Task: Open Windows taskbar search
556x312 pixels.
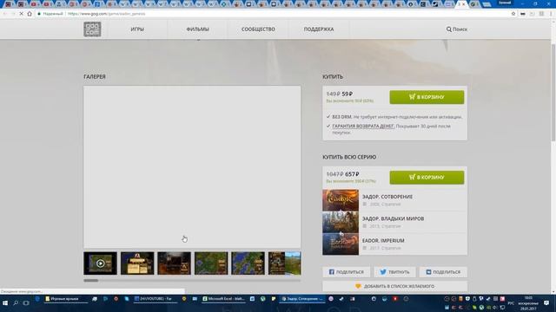Action: [16, 303]
